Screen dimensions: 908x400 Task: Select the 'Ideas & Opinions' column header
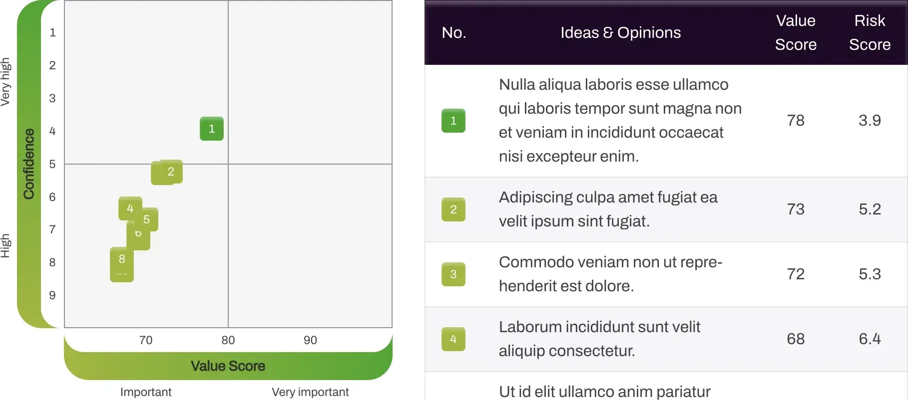[620, 33]
